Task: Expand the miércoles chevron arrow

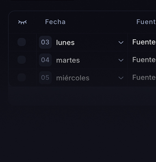Action: pos(121,78)
